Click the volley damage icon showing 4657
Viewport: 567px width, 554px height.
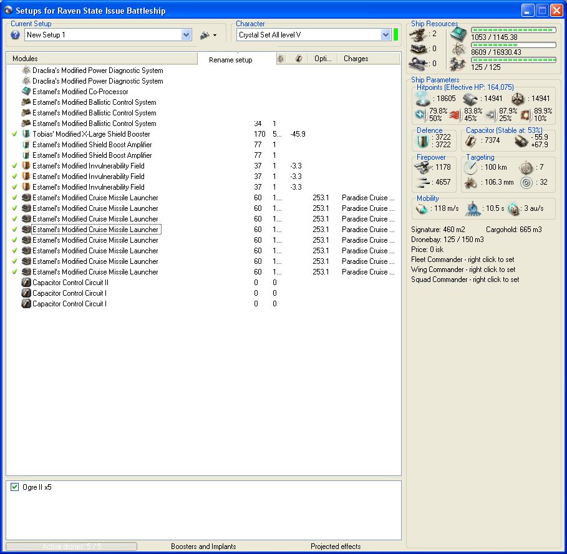tap(422, 182)
